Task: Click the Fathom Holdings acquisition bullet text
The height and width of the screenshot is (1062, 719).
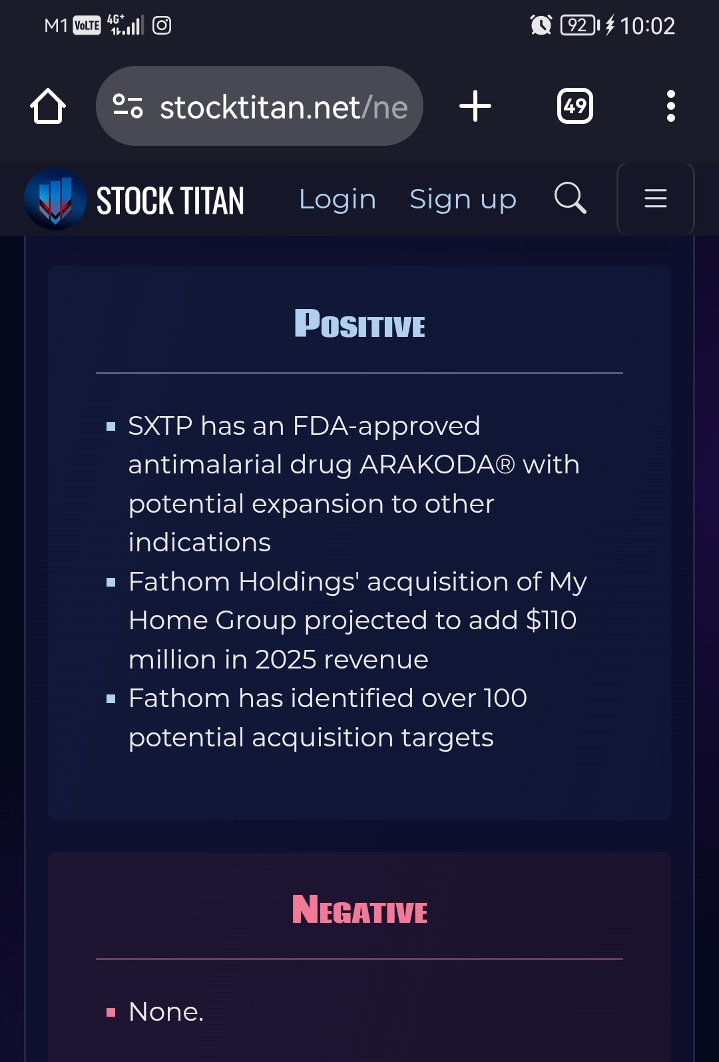Action: 358,621
